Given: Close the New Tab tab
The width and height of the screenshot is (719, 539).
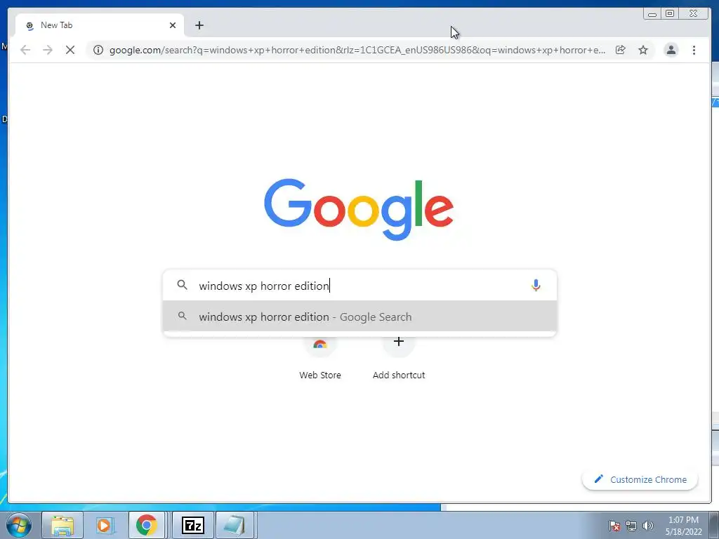Looking at the screenshot, I should tap(173, 25).
